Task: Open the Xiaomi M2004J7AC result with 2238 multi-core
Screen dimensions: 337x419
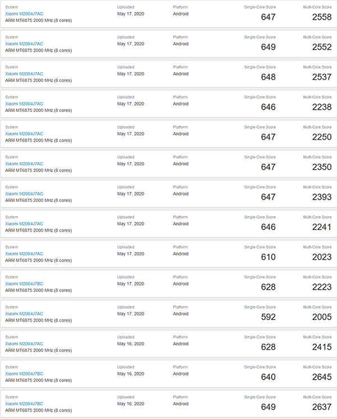Action: [x=24, y=103]
